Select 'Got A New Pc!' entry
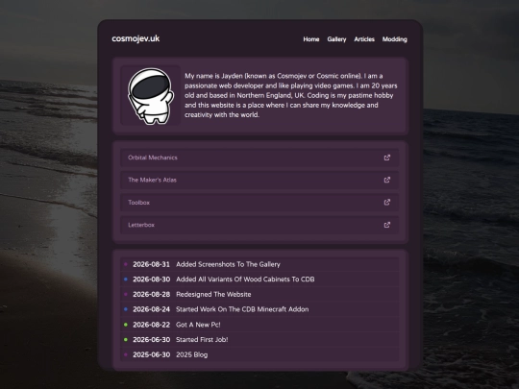The image size is (519, 389). [198, 325]
